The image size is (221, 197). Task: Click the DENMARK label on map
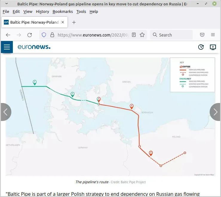click(57, 76)
